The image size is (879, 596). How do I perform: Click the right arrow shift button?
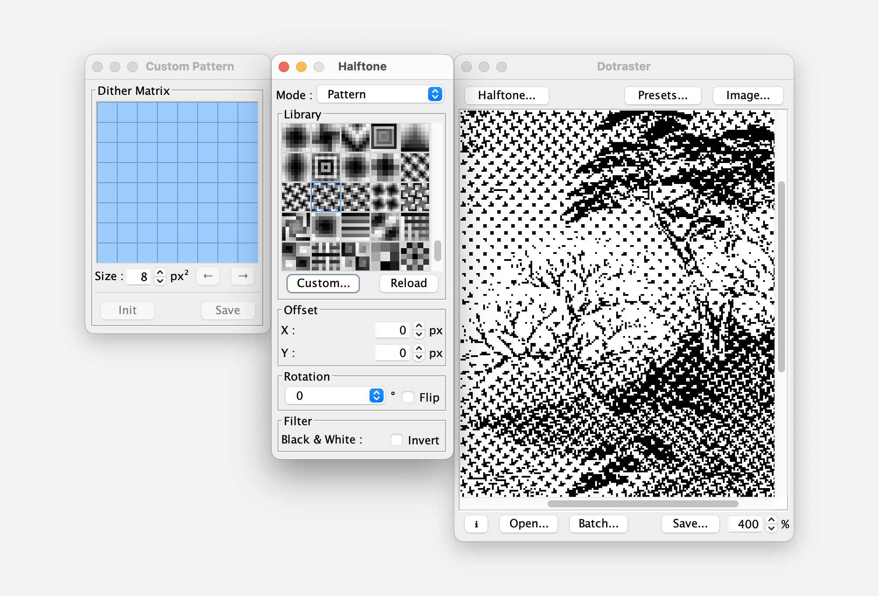click(243, 276)
